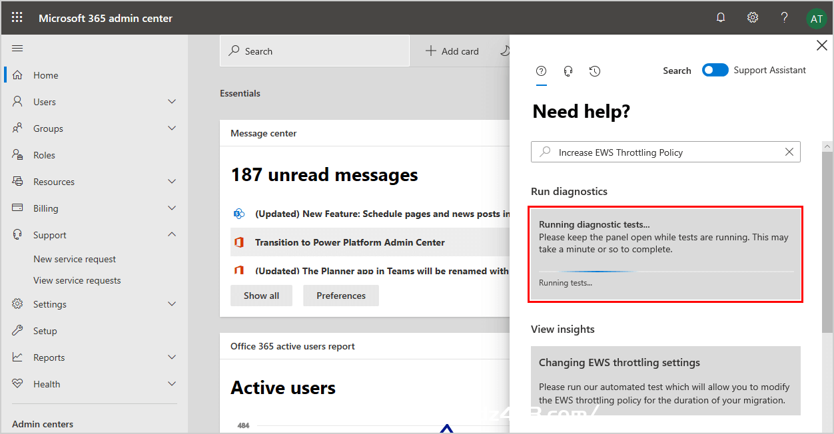Click Office 365 active users report title
Image resolution: width=834 pixels, height=434 pixels.
[292, 346]
